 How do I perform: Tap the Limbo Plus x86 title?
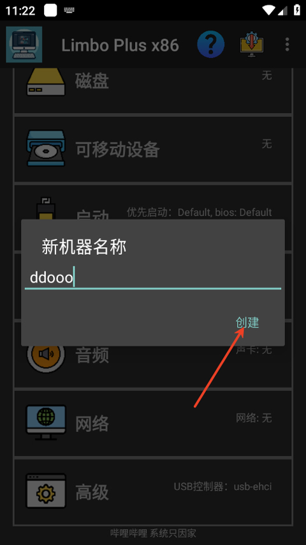120,45
